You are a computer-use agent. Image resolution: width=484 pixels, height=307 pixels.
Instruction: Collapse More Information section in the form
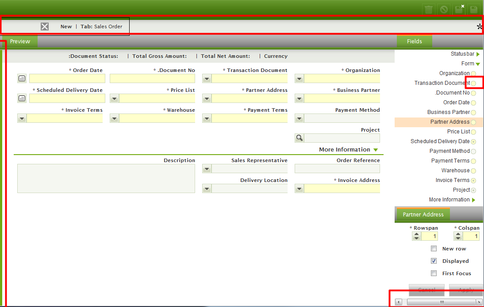click(x=376, y=150)
